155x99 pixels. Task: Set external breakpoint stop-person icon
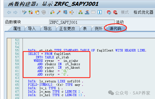pyautogui.click(x=115, y=12)
